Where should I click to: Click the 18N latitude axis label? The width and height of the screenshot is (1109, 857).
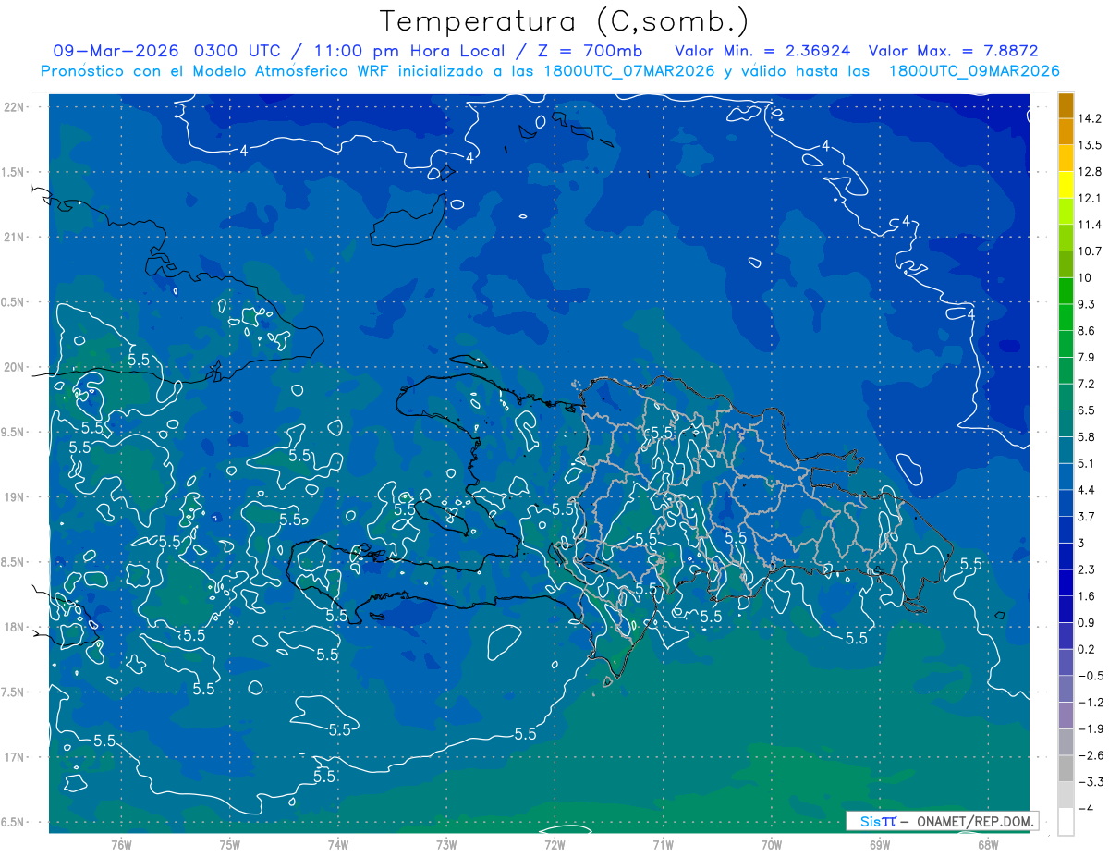tap(15, 627)
